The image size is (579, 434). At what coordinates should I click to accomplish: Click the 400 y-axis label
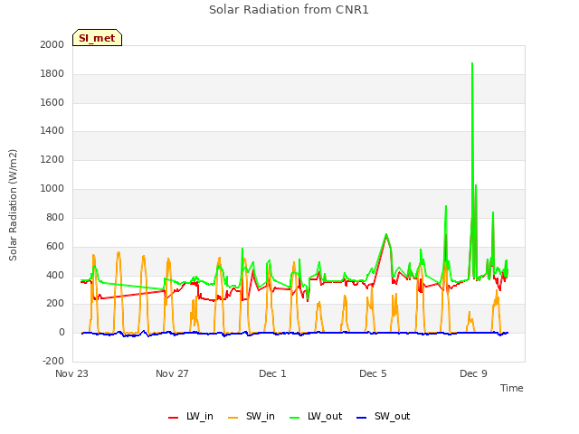tap(55, 275)
